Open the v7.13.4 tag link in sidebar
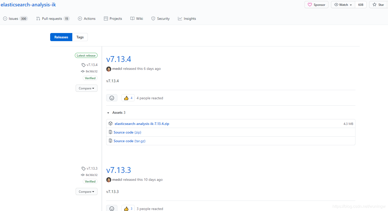This screenshot has width=388, height=211. point(90,65)
